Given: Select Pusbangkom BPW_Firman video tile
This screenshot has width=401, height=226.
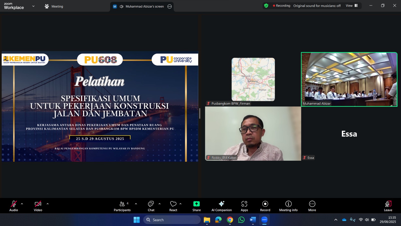Looking at the screenshot, I should click(253, 79).
